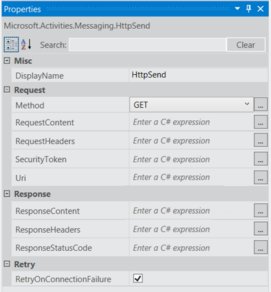The image size is (271, 292).
Task: Switch to categorized property view
Action: (11, 45)
